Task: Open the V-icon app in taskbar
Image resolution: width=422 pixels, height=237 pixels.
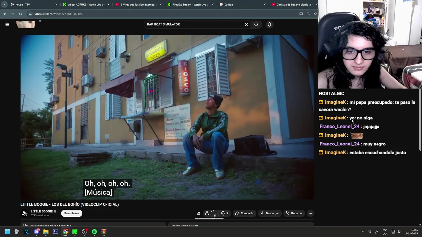Action: (27, 232)
